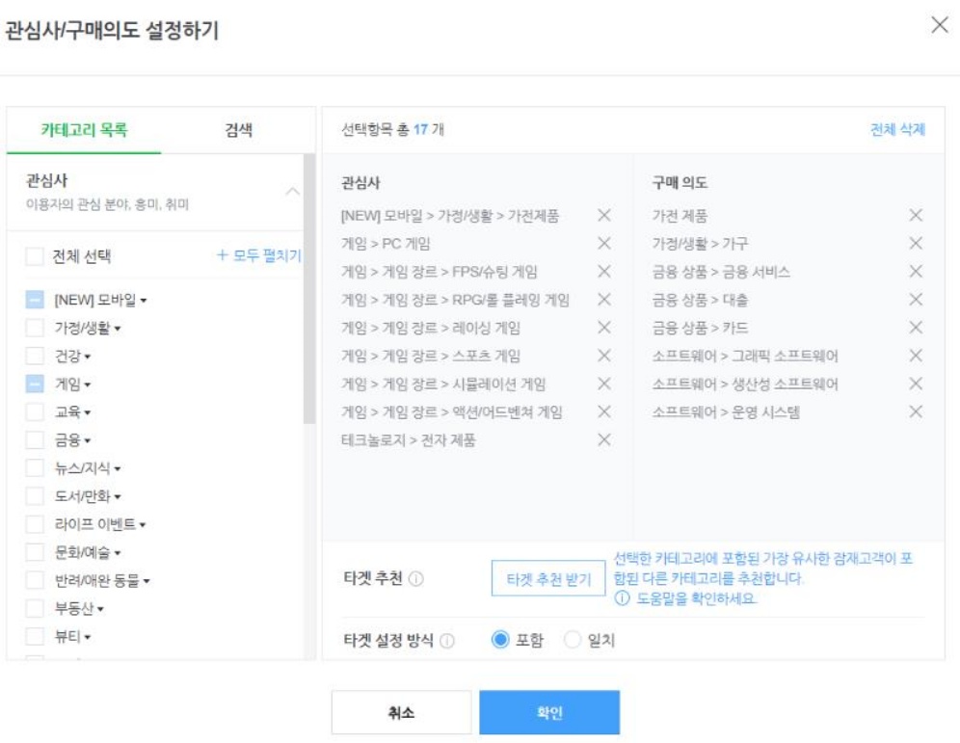The image size is (960, 743).
Task: Open info icon next to 타겟 설정 방식
Action: click(x=447, y=641)
